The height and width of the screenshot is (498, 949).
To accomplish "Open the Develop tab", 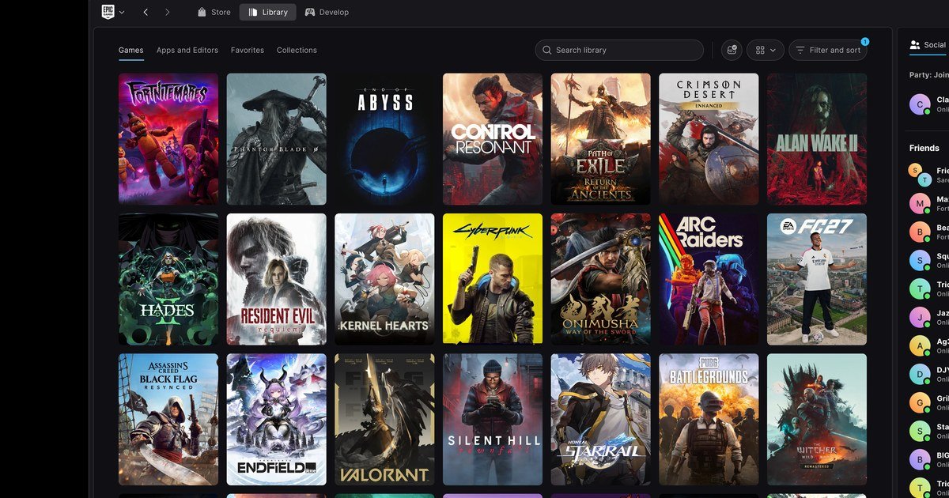I will coord(327,12).
